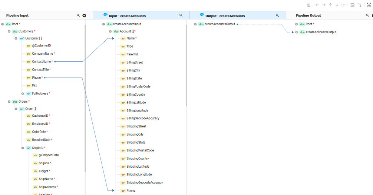Click str type icon of BillingStreet
The image size is (373, 195).
(123, 62)
